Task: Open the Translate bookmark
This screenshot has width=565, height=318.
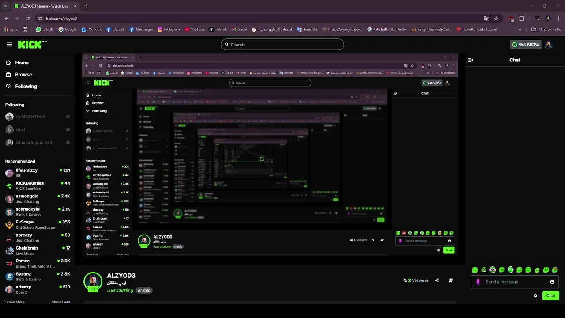Action: pos(307,30)
